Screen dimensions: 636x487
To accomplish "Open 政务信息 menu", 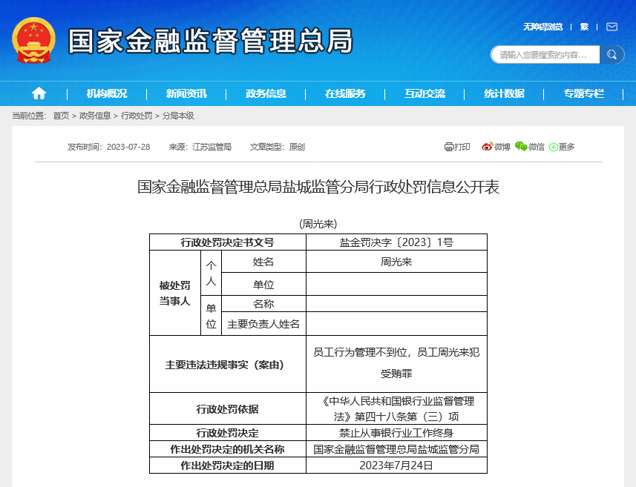I will (x=266, y=93).
